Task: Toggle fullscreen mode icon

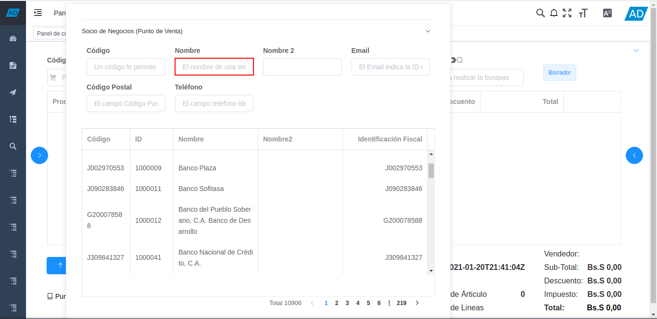Action: pos(567,13)
